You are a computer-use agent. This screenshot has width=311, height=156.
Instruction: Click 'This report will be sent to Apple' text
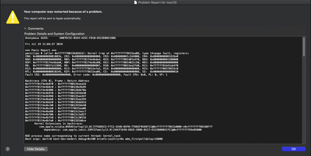53,18
